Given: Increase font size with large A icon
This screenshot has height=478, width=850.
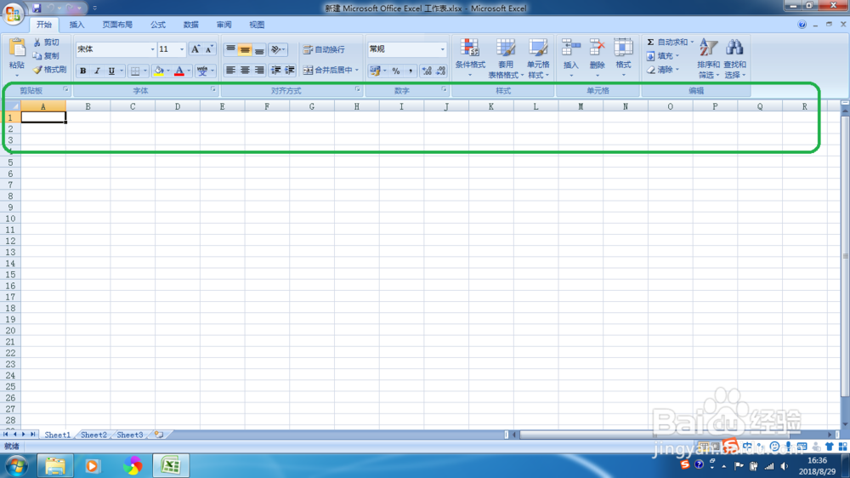Looking at the screenshot, I should [195, 49].
